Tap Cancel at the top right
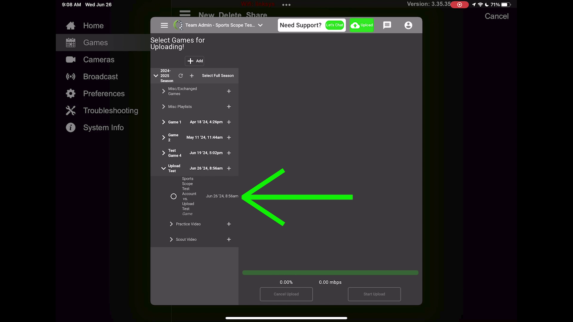Image resolution: width=573 pixels, height=322 pixels. click(x=497, y=16)
